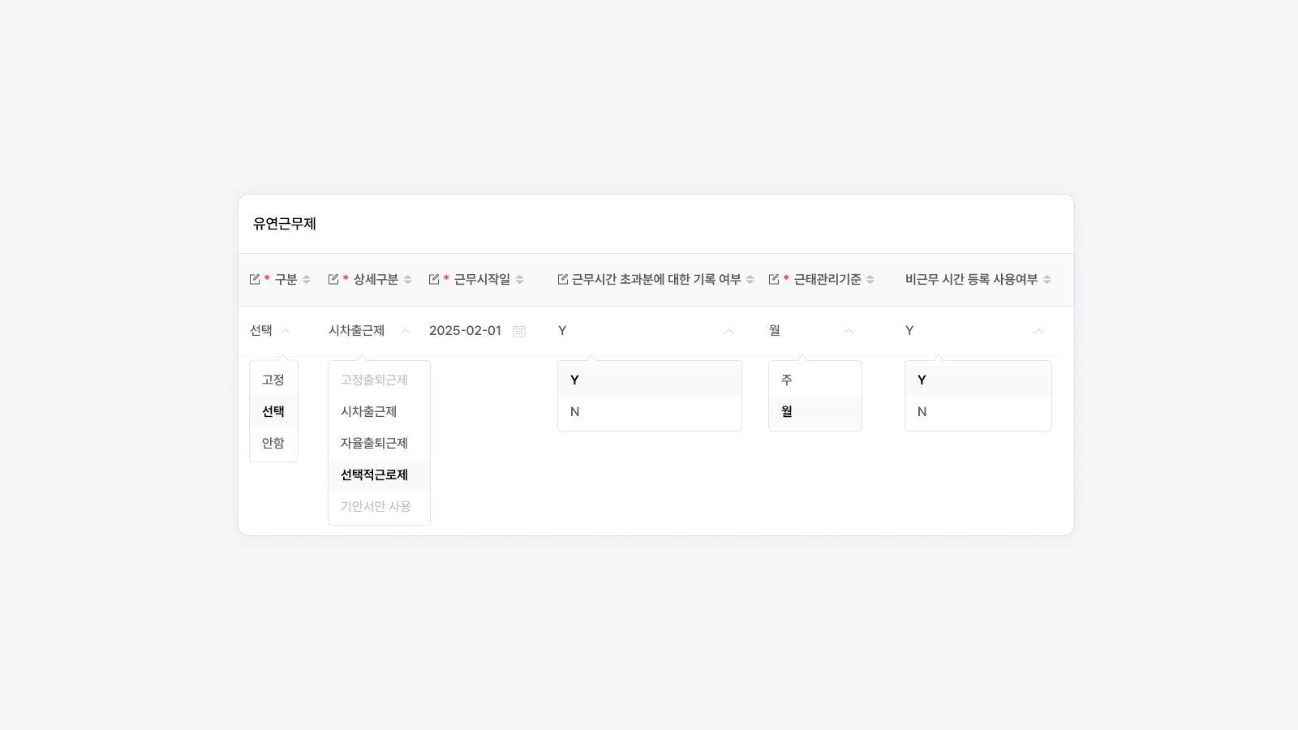The width and height of the screenshot is (1298, 730).
Task: Sort by 구분 column arrows
Action: tap(307, 280)
